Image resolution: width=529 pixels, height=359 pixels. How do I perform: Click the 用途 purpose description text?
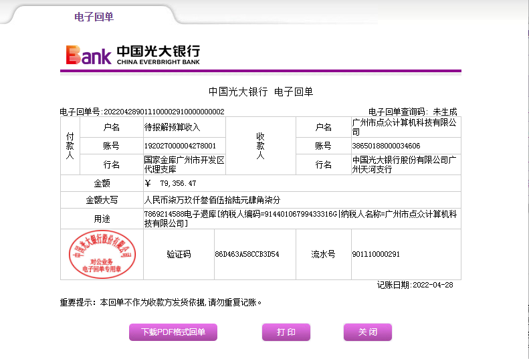point(300,219)
